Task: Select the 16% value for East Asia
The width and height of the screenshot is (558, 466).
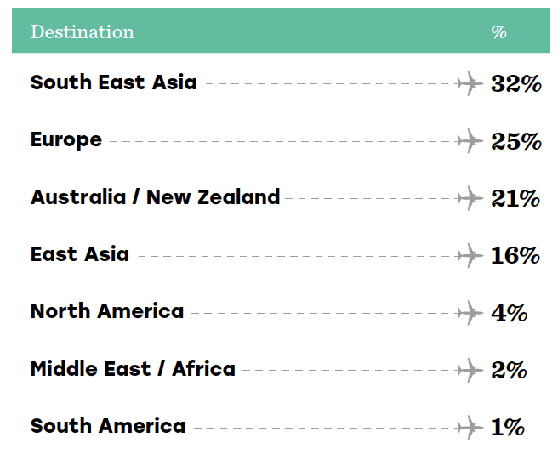Action: [515, 255]
